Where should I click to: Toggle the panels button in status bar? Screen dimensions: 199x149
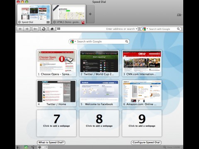coord(18,147)
